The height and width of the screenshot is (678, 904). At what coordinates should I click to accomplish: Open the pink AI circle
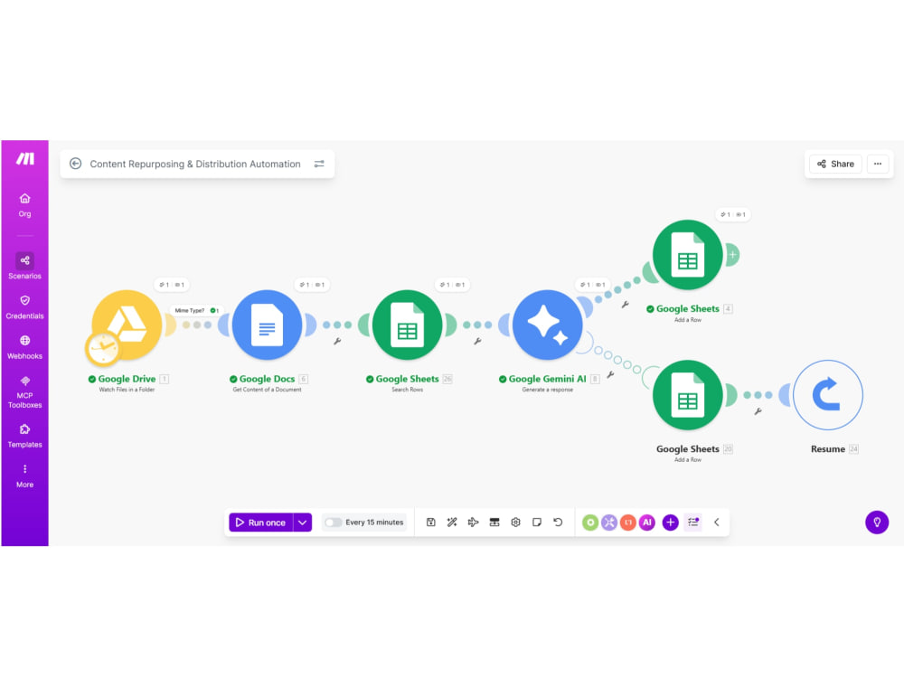(x=647, y=523)
